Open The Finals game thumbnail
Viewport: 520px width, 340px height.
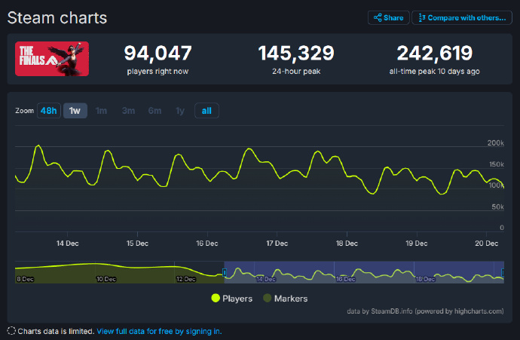[52, 58]
